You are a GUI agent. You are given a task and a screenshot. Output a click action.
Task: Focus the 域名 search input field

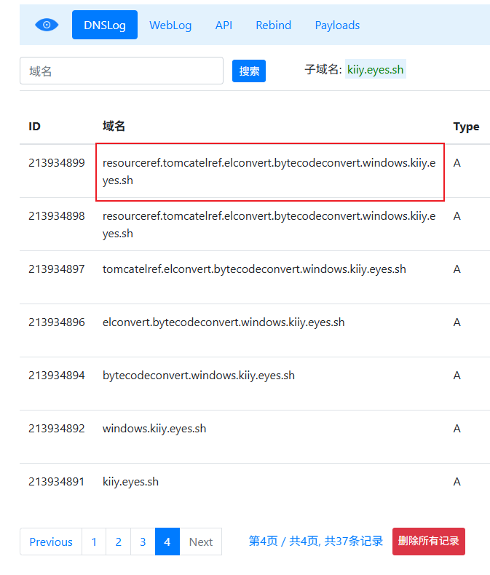point(122,71)
